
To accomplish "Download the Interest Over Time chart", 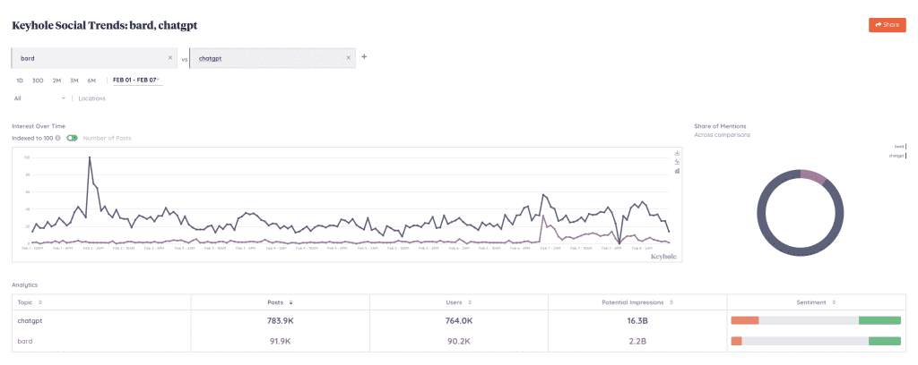I will coord(678,153).
